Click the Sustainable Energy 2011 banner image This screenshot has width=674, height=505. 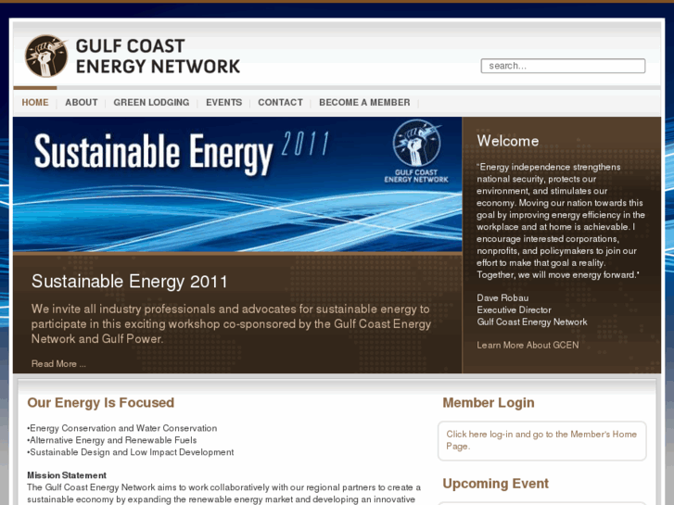point(237,184)
